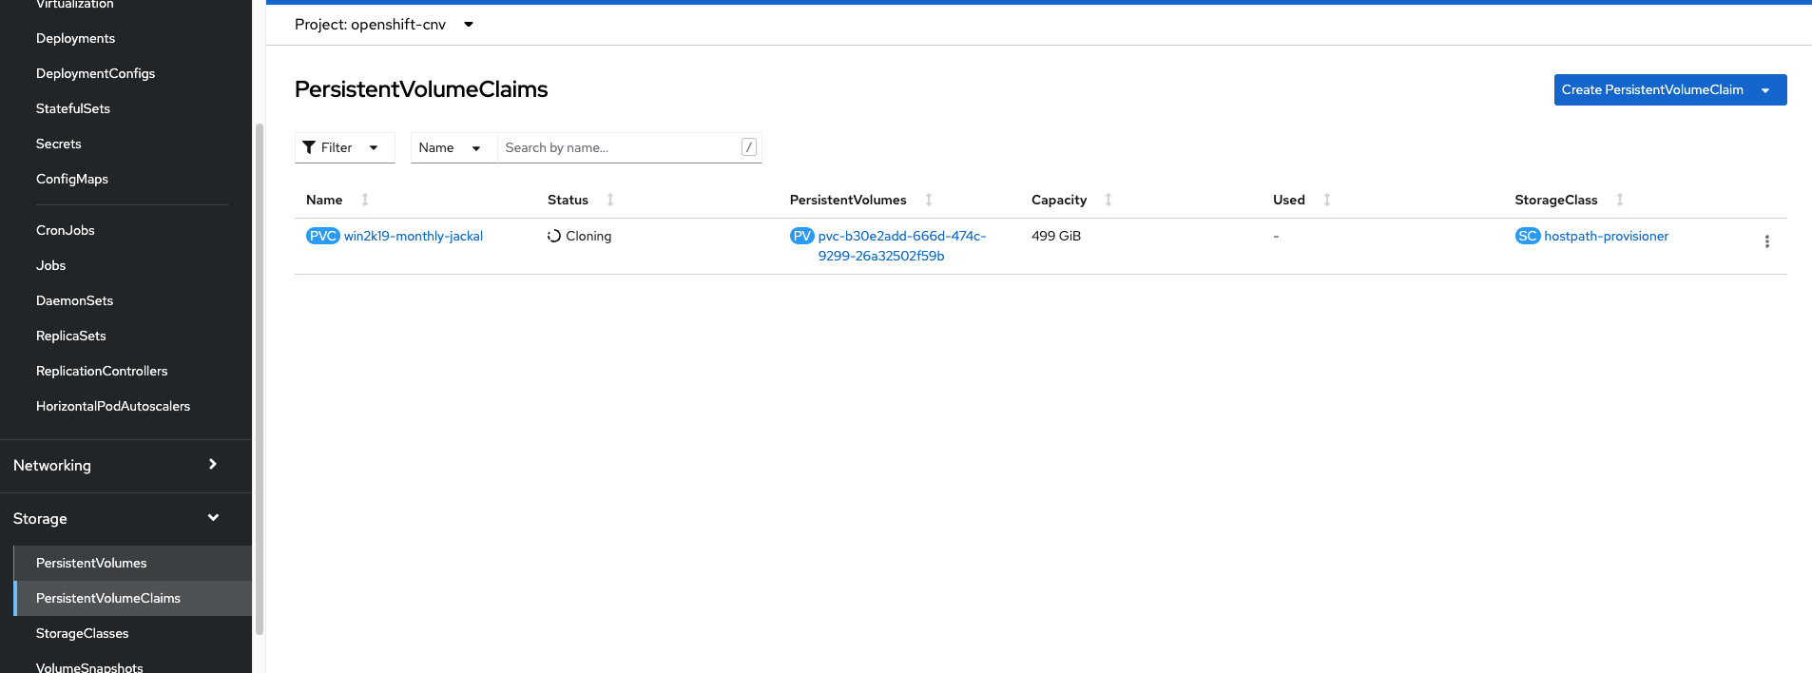Go to ReplicaSets in sidebar
The image size is (1812, 673).
[x=71, y=336]
